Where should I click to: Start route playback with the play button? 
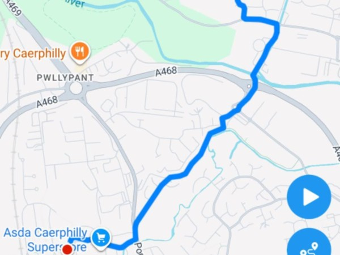(309, 197)
